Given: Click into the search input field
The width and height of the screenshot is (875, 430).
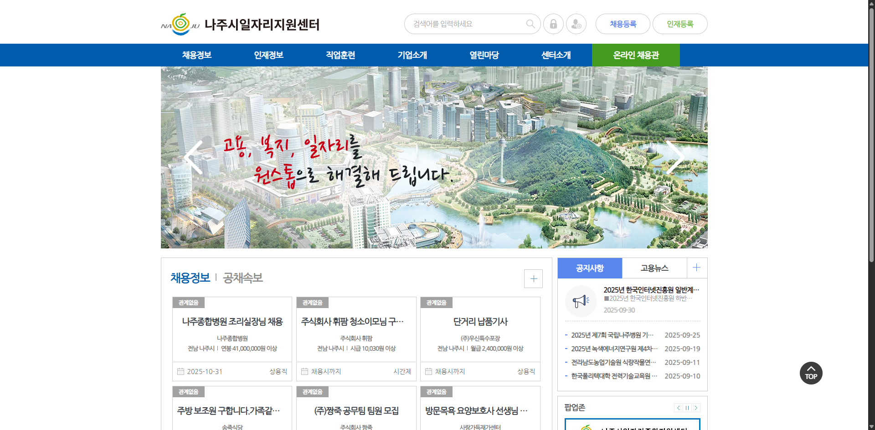Looking at the screenshot, I should point(465,24).
